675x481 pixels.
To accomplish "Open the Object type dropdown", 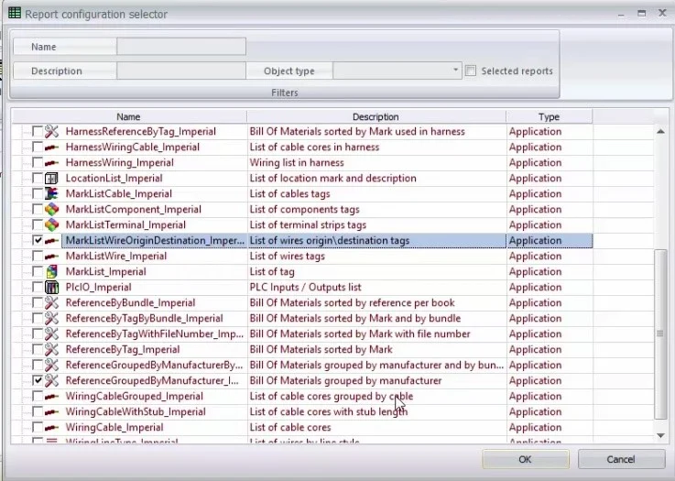I will pyautogui.click(x=456, y=71).
